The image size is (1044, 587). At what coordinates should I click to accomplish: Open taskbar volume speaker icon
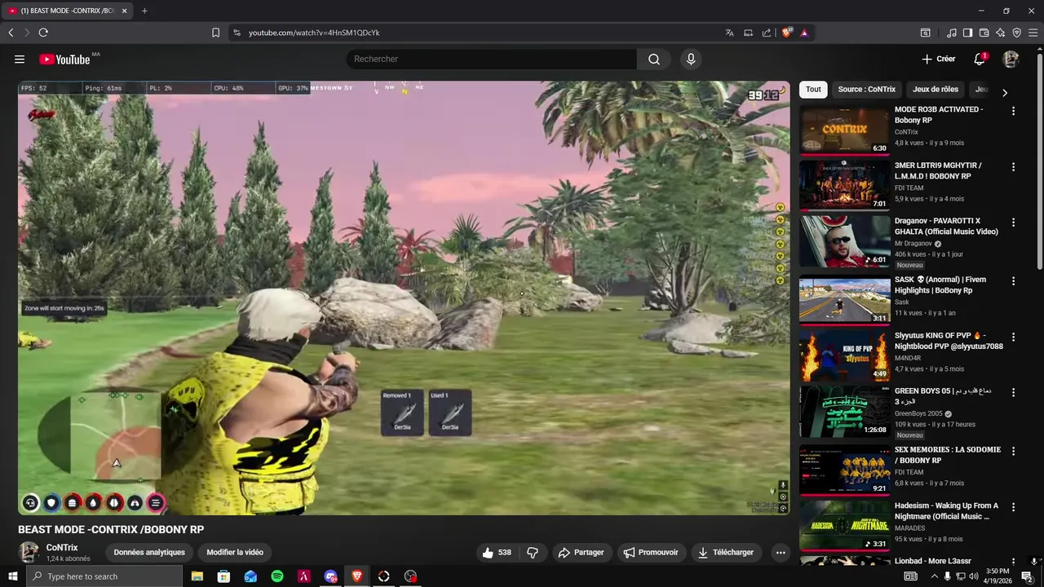pyautogui.click(x=973, y=576)
